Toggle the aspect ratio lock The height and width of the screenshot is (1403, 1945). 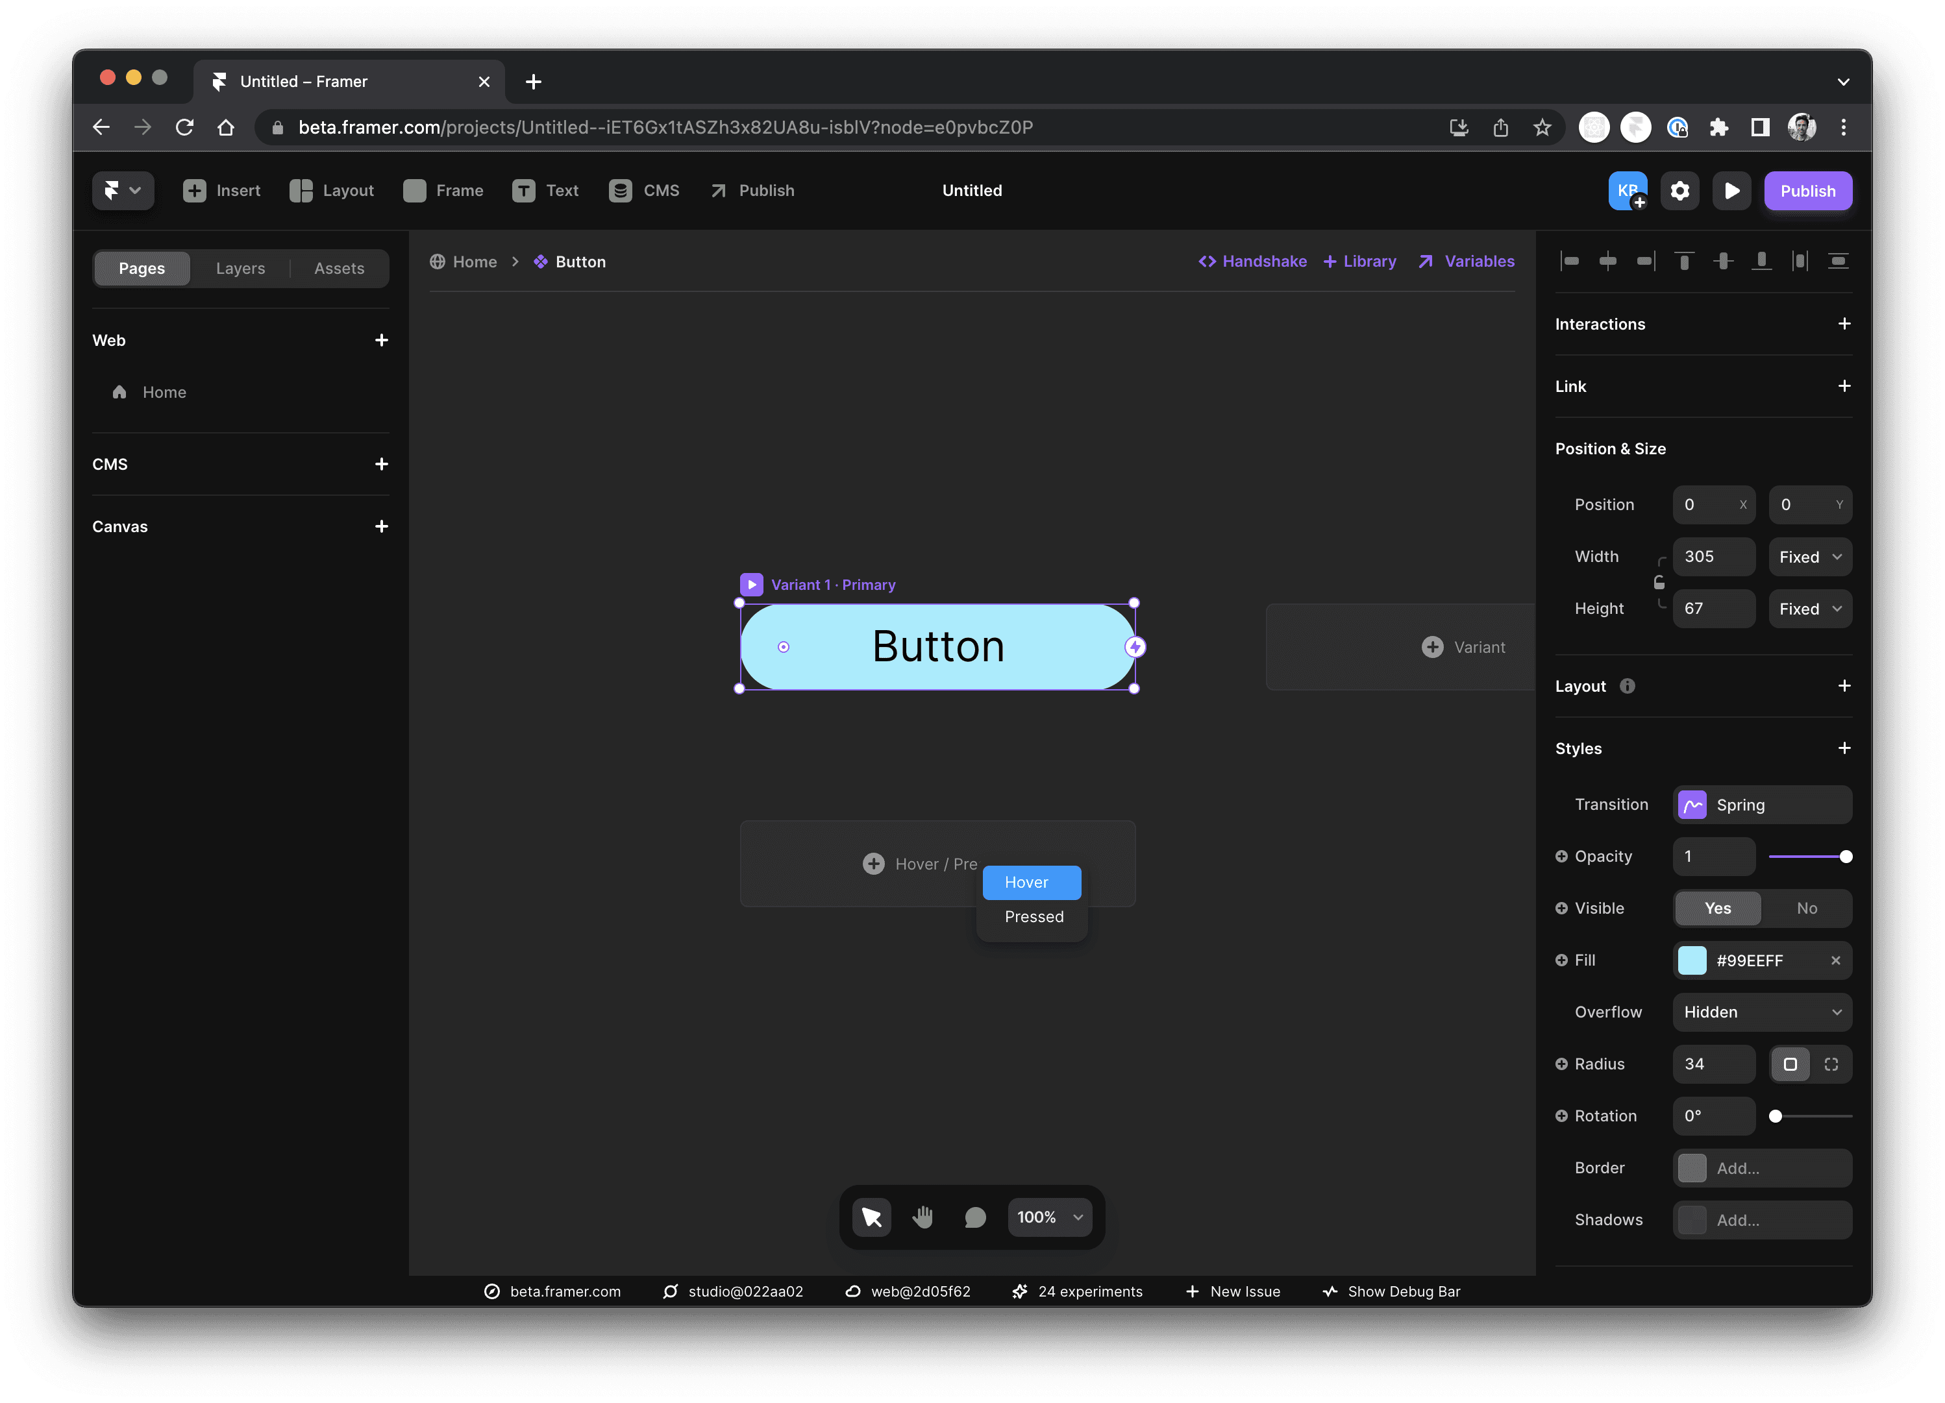(1659, 583)
